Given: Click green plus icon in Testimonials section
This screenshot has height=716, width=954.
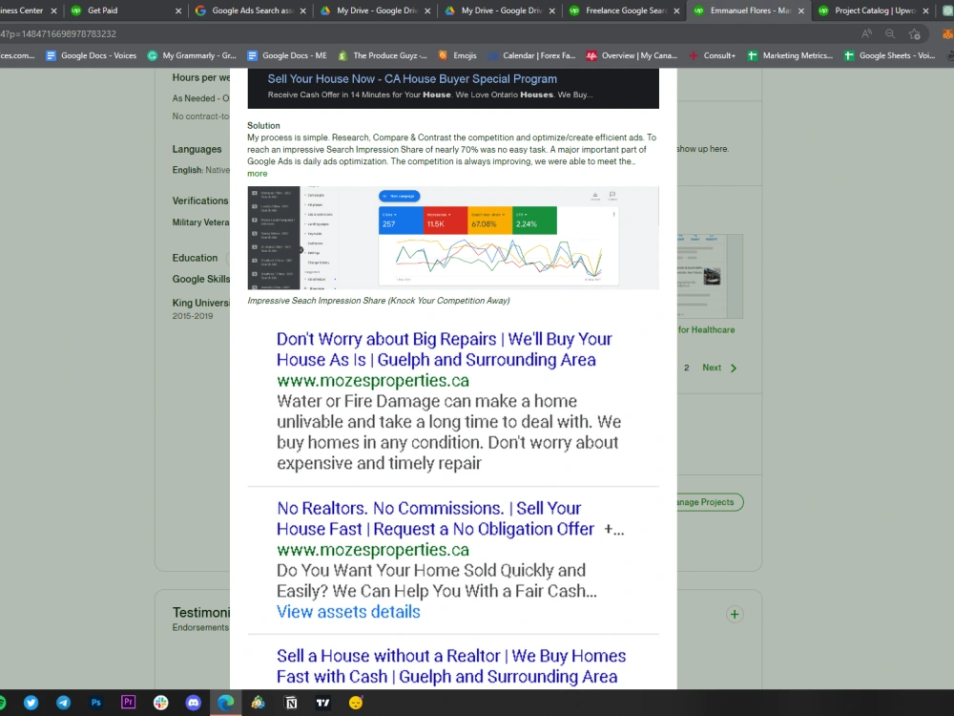Looking at the screenshot, I should click(735, 614).
